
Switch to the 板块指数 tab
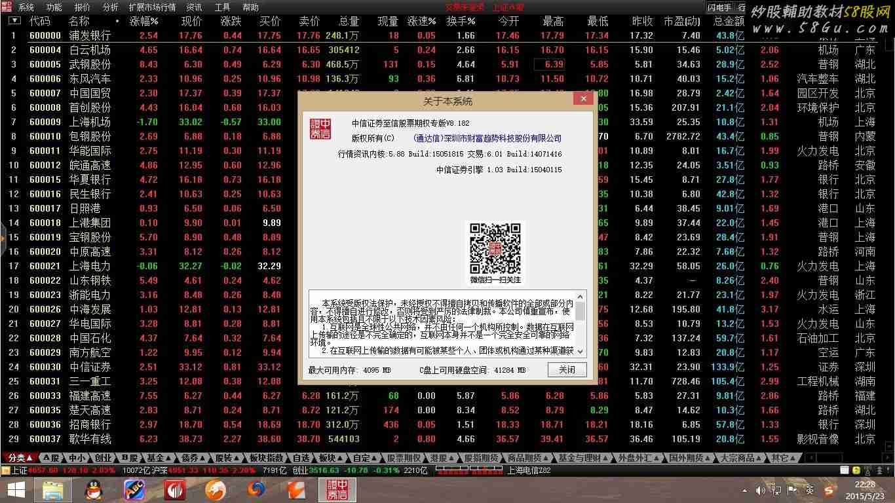[x=266, y=458]
